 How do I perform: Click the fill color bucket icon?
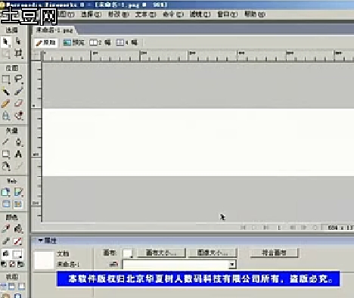point(6,254)
